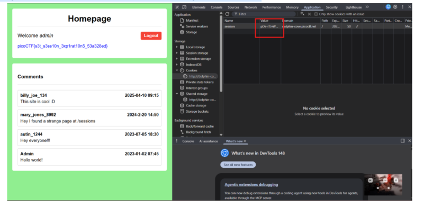Open Back/forward cache under Background services
The image size is (423, 207).
(x=200, y=127)
